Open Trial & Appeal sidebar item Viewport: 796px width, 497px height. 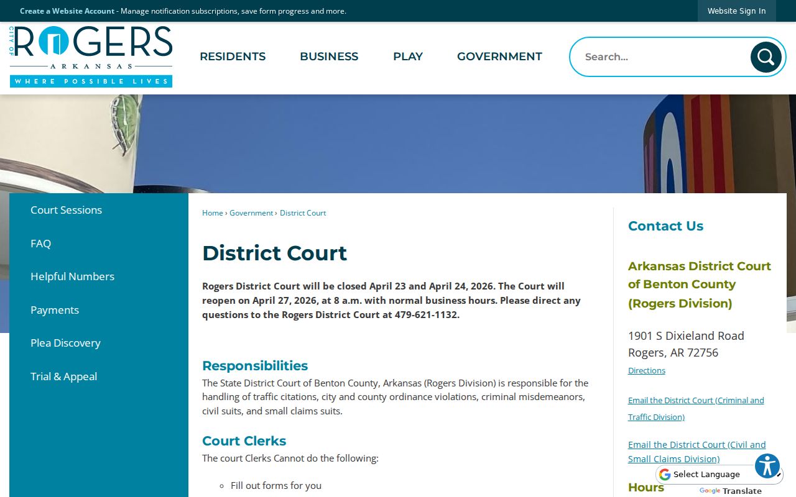pos(99,376)
